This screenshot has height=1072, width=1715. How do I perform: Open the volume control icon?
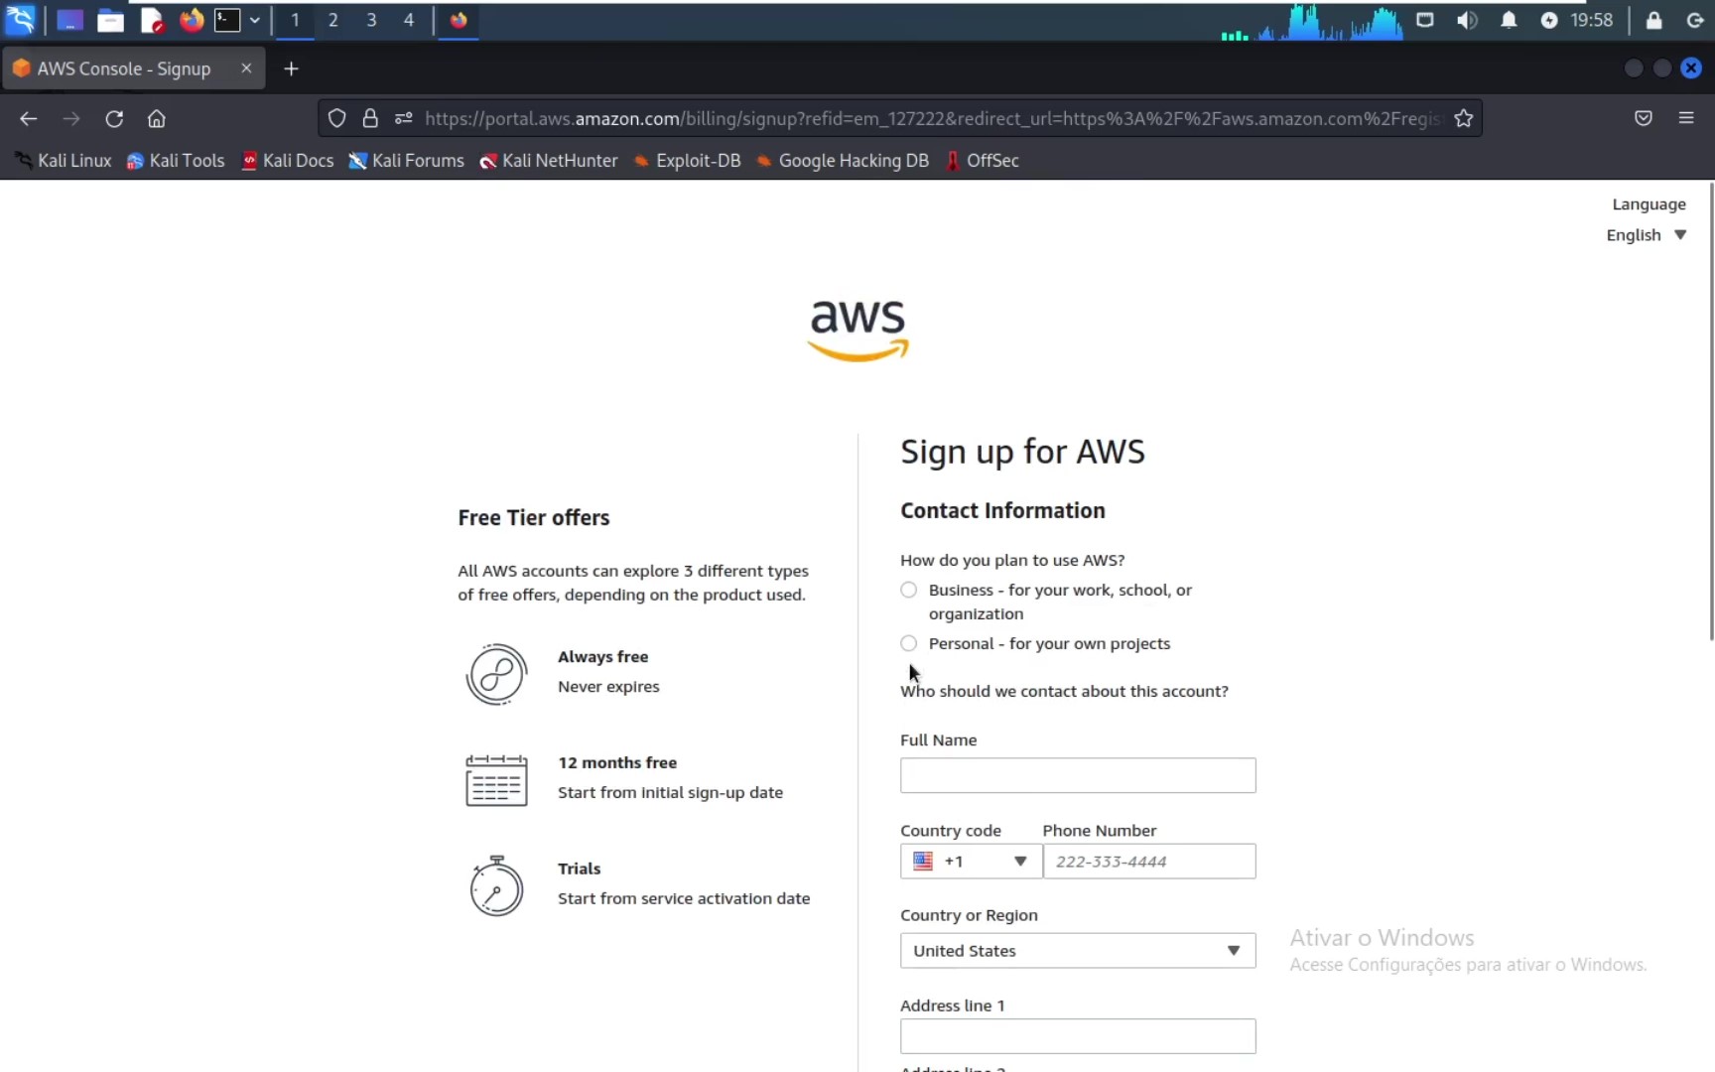click(x=1467, y=20)
